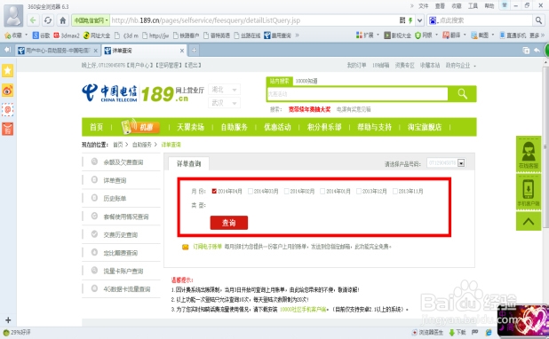
Task: Open the 天翼卖场 navigation item
Action: [190, 127]
